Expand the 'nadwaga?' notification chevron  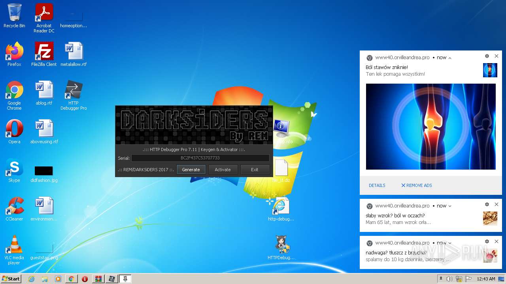click(450, 243)
